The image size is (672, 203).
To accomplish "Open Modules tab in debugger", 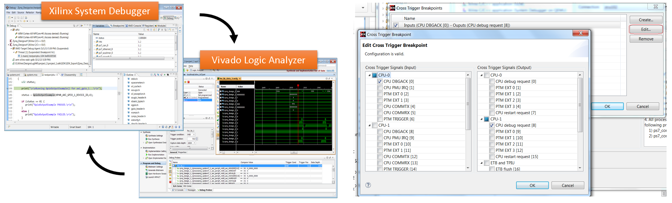I will (160, 26).
